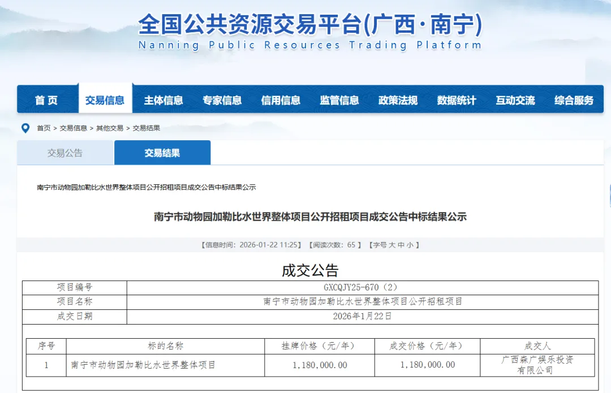This screenshot has height=393, width=611.
Task: Click the 首页 breadcrumb link
Action: pyautogui.click(x=44, y=128)
